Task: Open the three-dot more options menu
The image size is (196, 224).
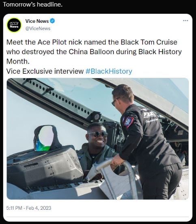Action: coord(185,21)
